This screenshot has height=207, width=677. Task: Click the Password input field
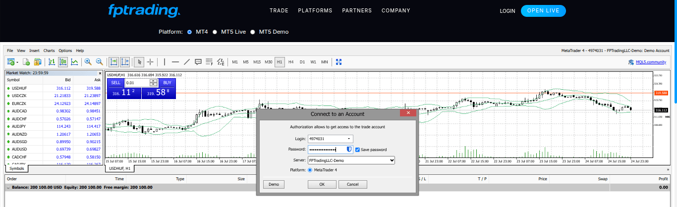331,150
